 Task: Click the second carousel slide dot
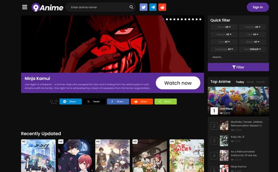[167, 19]
